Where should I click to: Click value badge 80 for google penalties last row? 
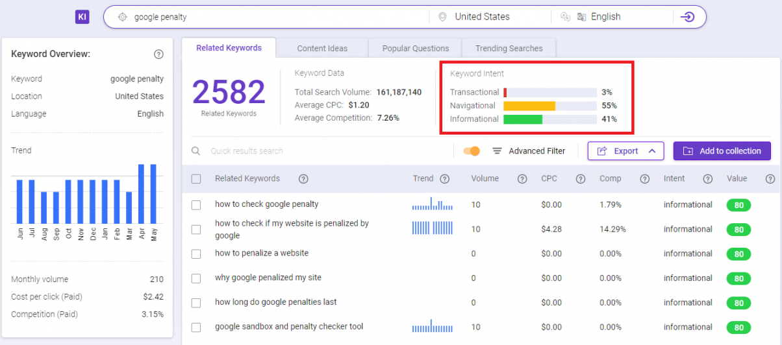pyautogui.click(x=738, y=303)
